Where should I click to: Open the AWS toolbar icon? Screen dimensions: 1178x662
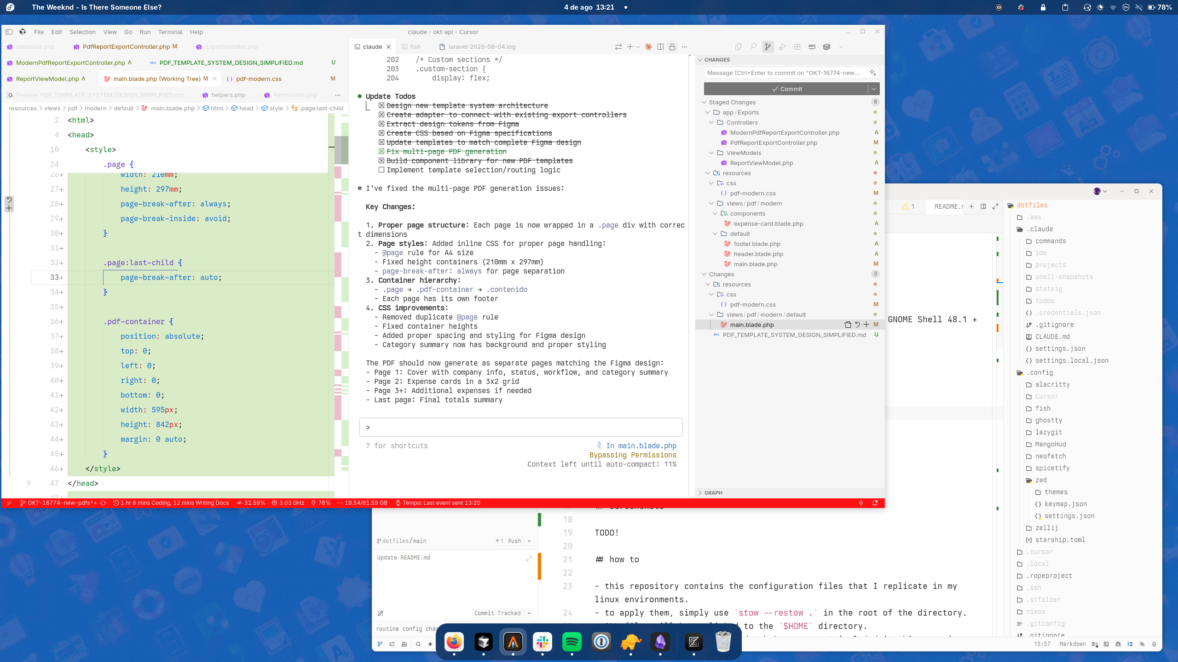pyautogui.click(x=812, y=46)
